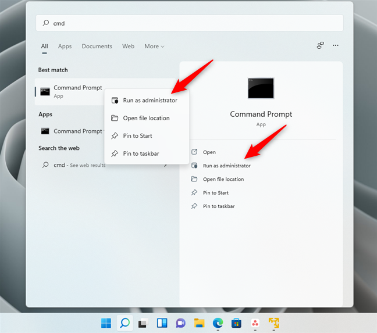Screen dimensions: 377x333
Task: Click Open file location in preview pane
Action: pos(223,179)
